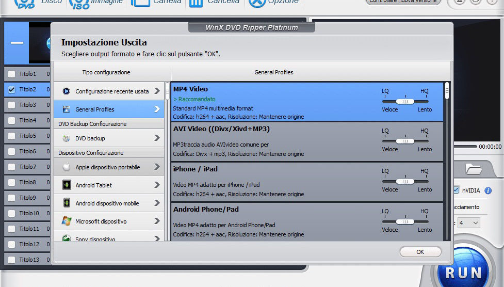Click DVD backup disc icon

coord(66,138)
